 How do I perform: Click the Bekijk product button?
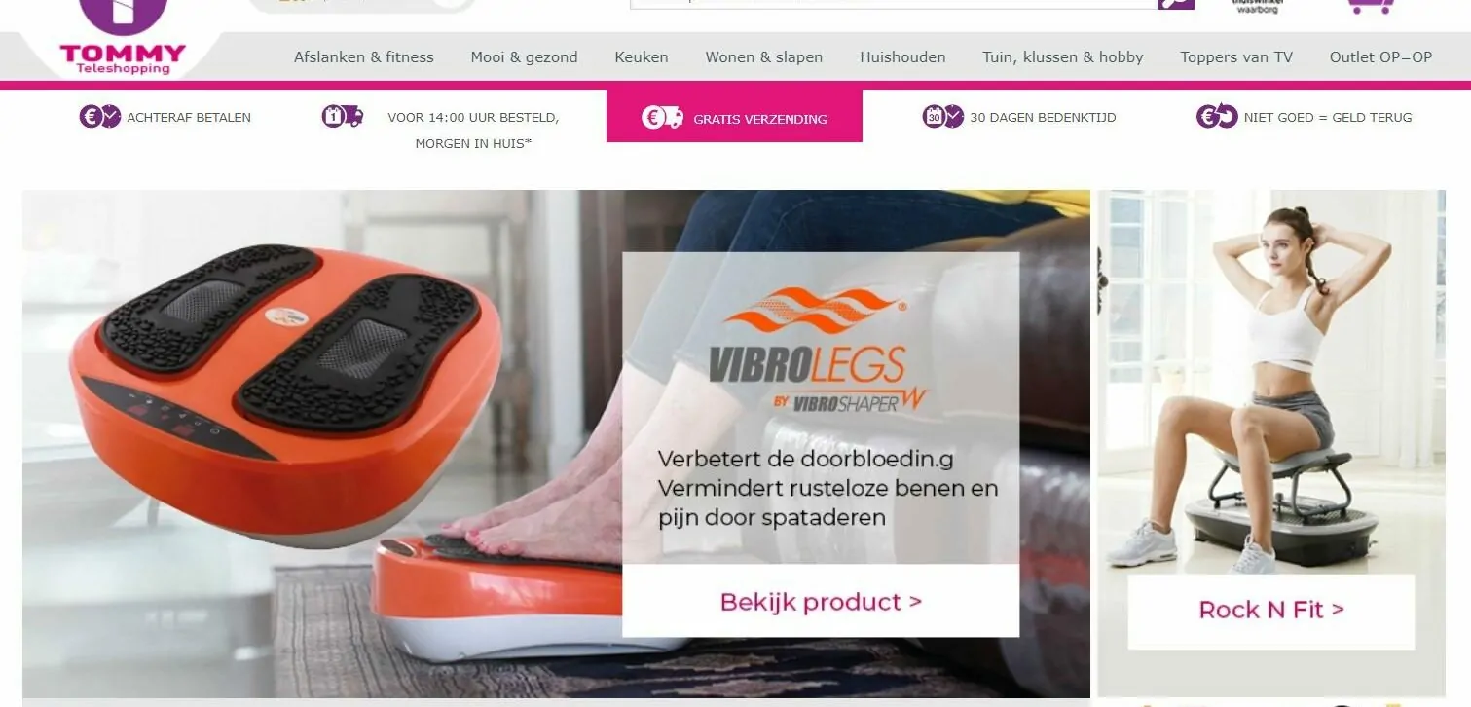coord(821,601)
